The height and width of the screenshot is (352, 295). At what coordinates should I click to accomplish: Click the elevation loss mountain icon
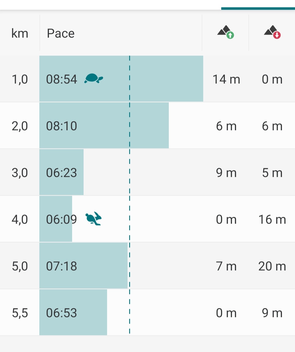tap(272, 32)
